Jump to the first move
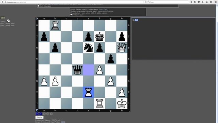This screenshot has width=218, height=123. click(37, 114)
